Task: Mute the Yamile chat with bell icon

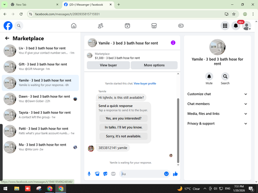Action: (209, 76)
